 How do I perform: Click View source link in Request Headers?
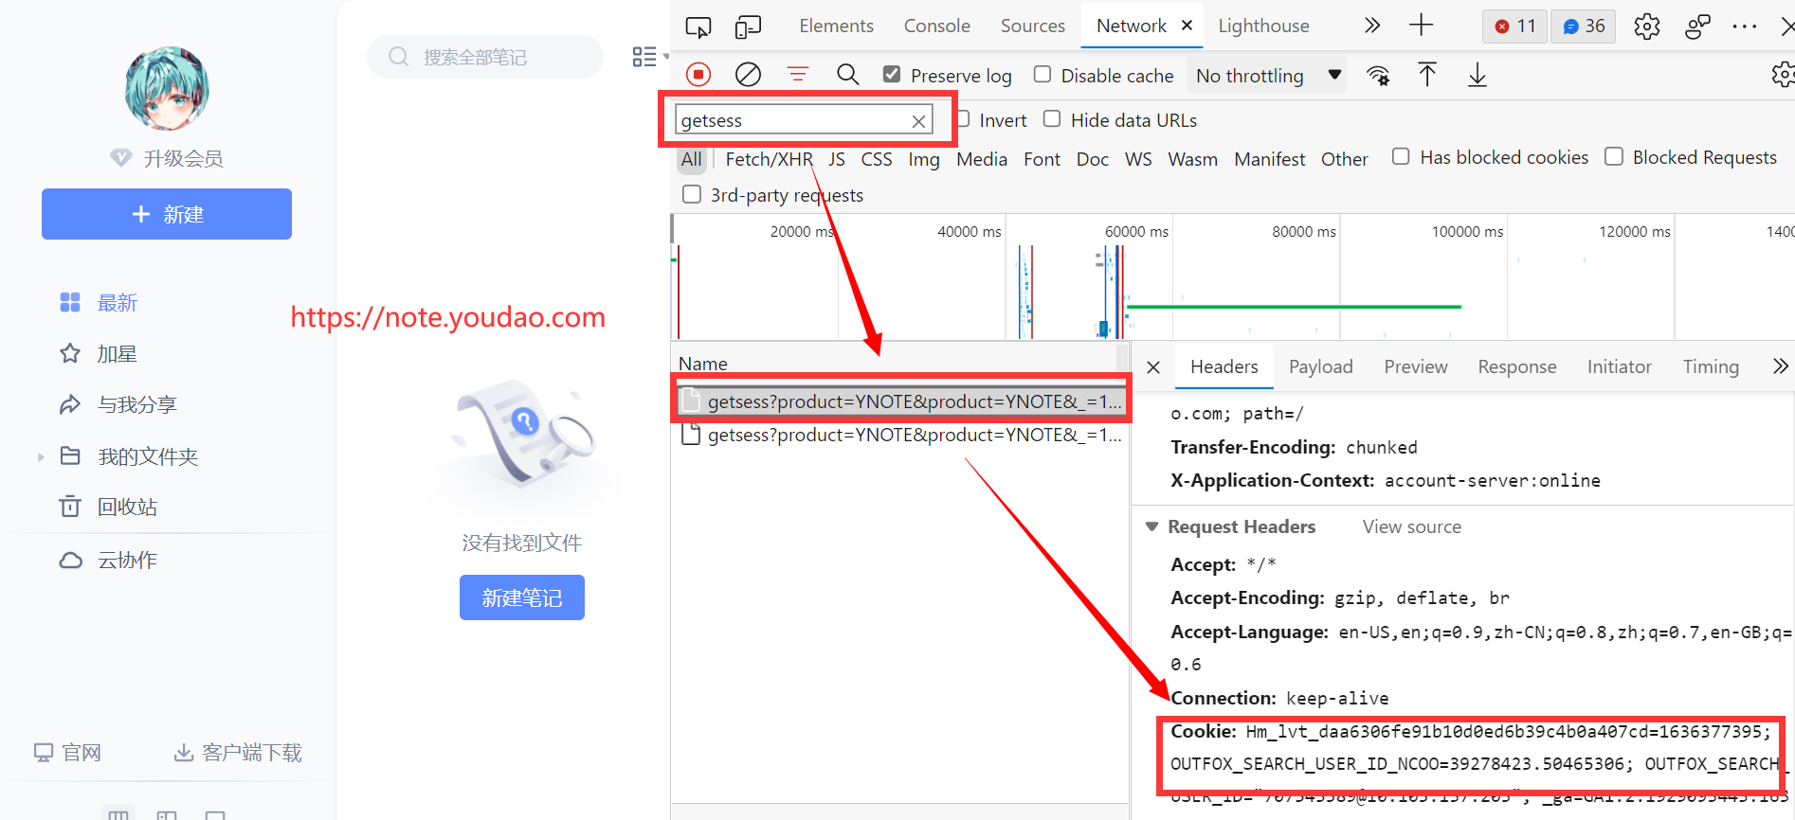[1411, 526]
